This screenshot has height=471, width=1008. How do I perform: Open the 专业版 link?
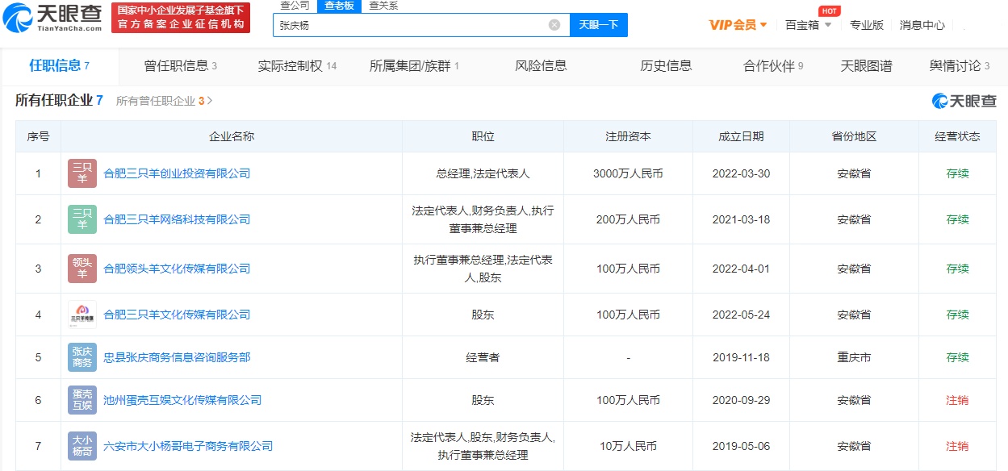pos(867,25)
